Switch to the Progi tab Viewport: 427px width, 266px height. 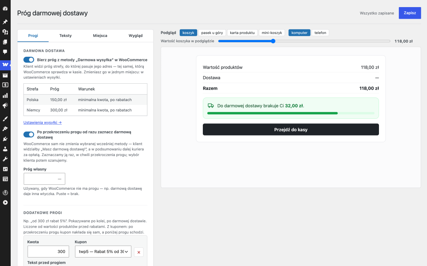[33, 35]
